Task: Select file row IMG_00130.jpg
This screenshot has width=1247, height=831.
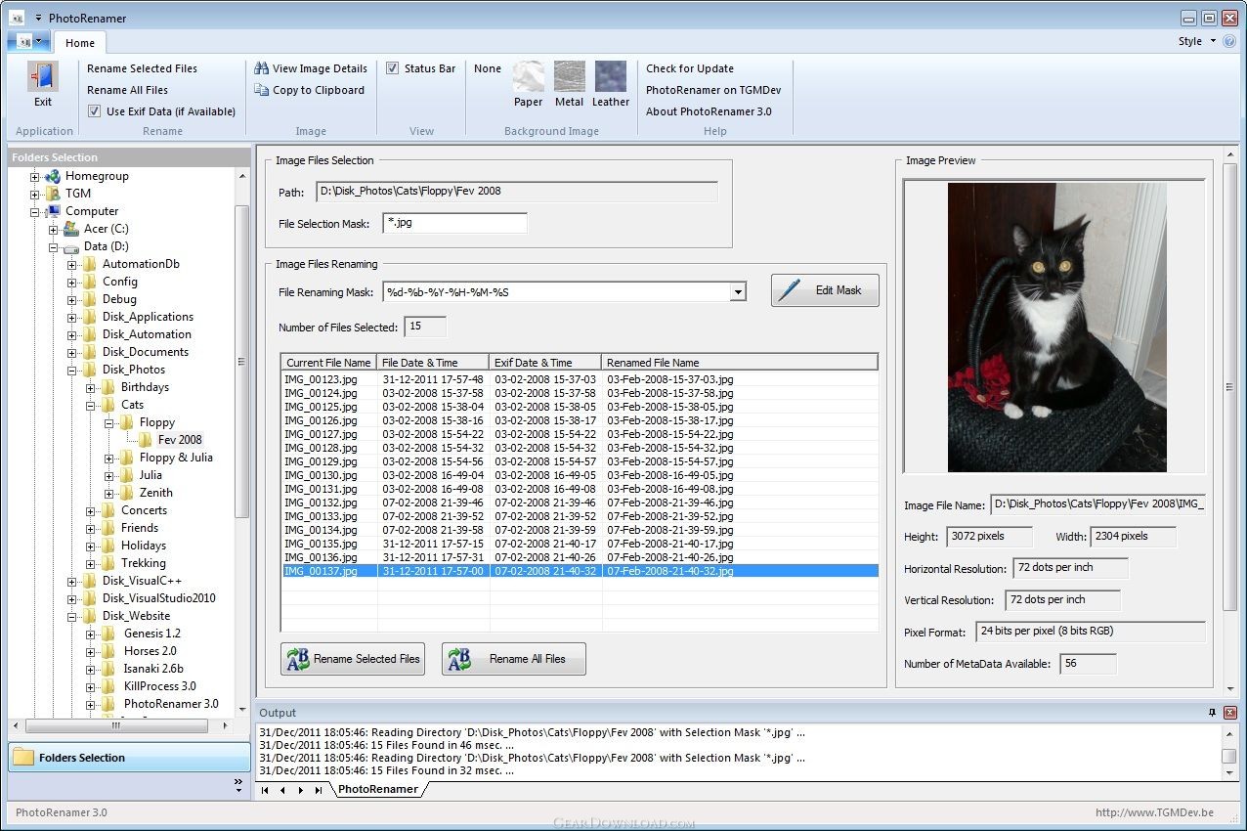Action: 580,475
